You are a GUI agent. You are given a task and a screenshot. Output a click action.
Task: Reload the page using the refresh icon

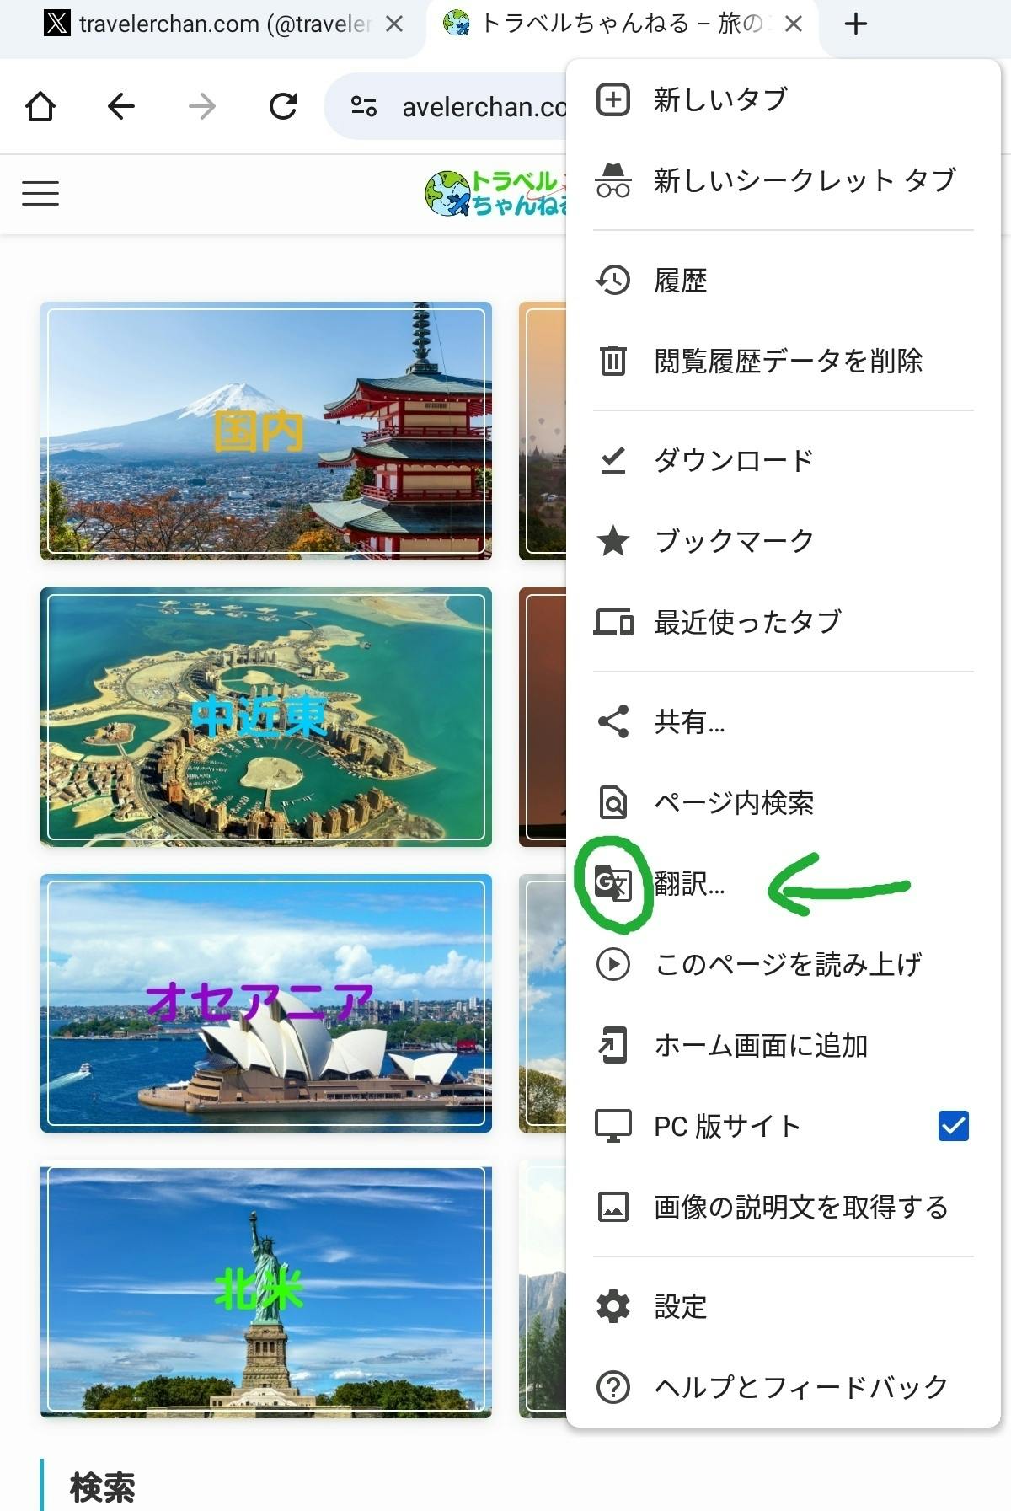point(283,106)
